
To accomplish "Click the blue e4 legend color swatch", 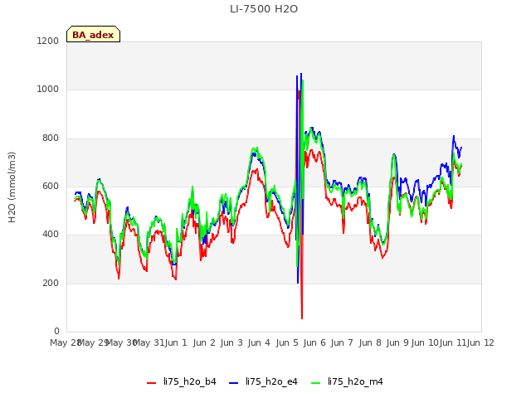I will point(234,383).
